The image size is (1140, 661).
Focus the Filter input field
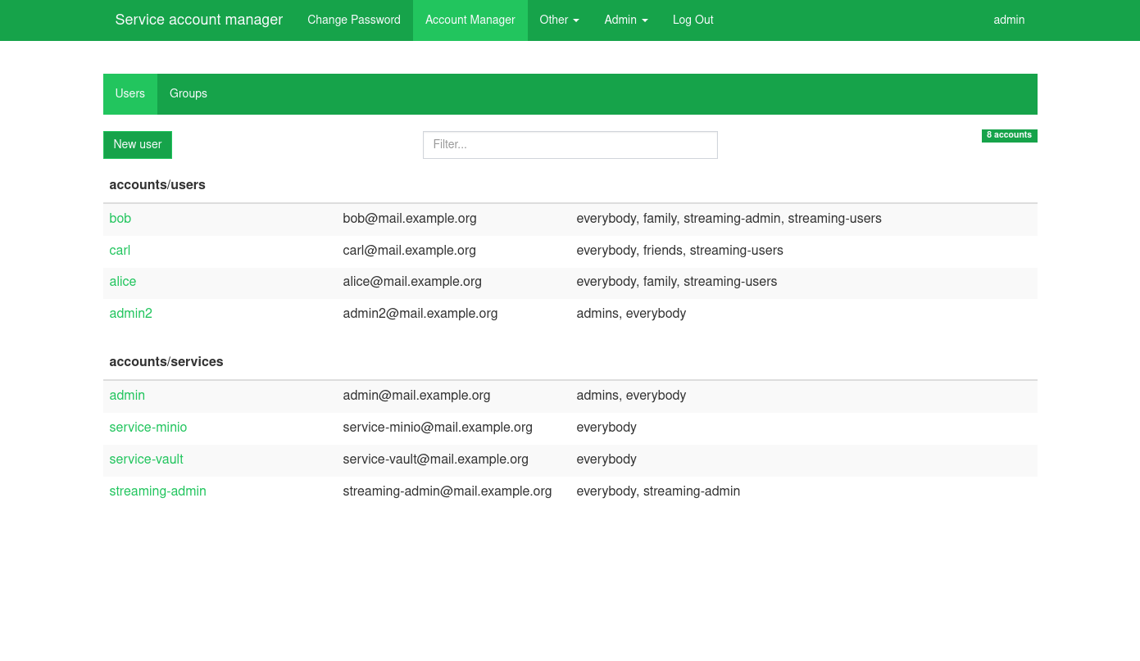(x=570, y=145)
